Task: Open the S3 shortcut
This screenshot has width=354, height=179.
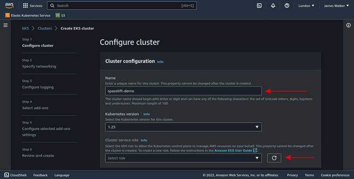Action: point(60,16)
